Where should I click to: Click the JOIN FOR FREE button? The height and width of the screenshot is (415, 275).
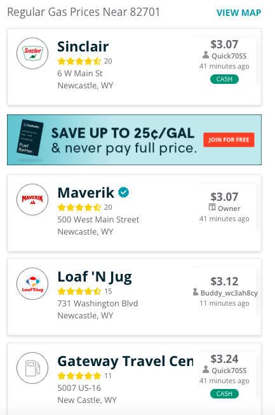(x=229, y=140)
